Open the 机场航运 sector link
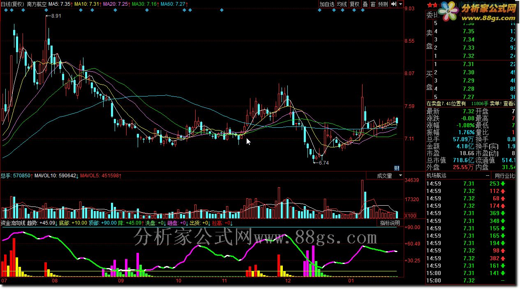 coord(436,175)
